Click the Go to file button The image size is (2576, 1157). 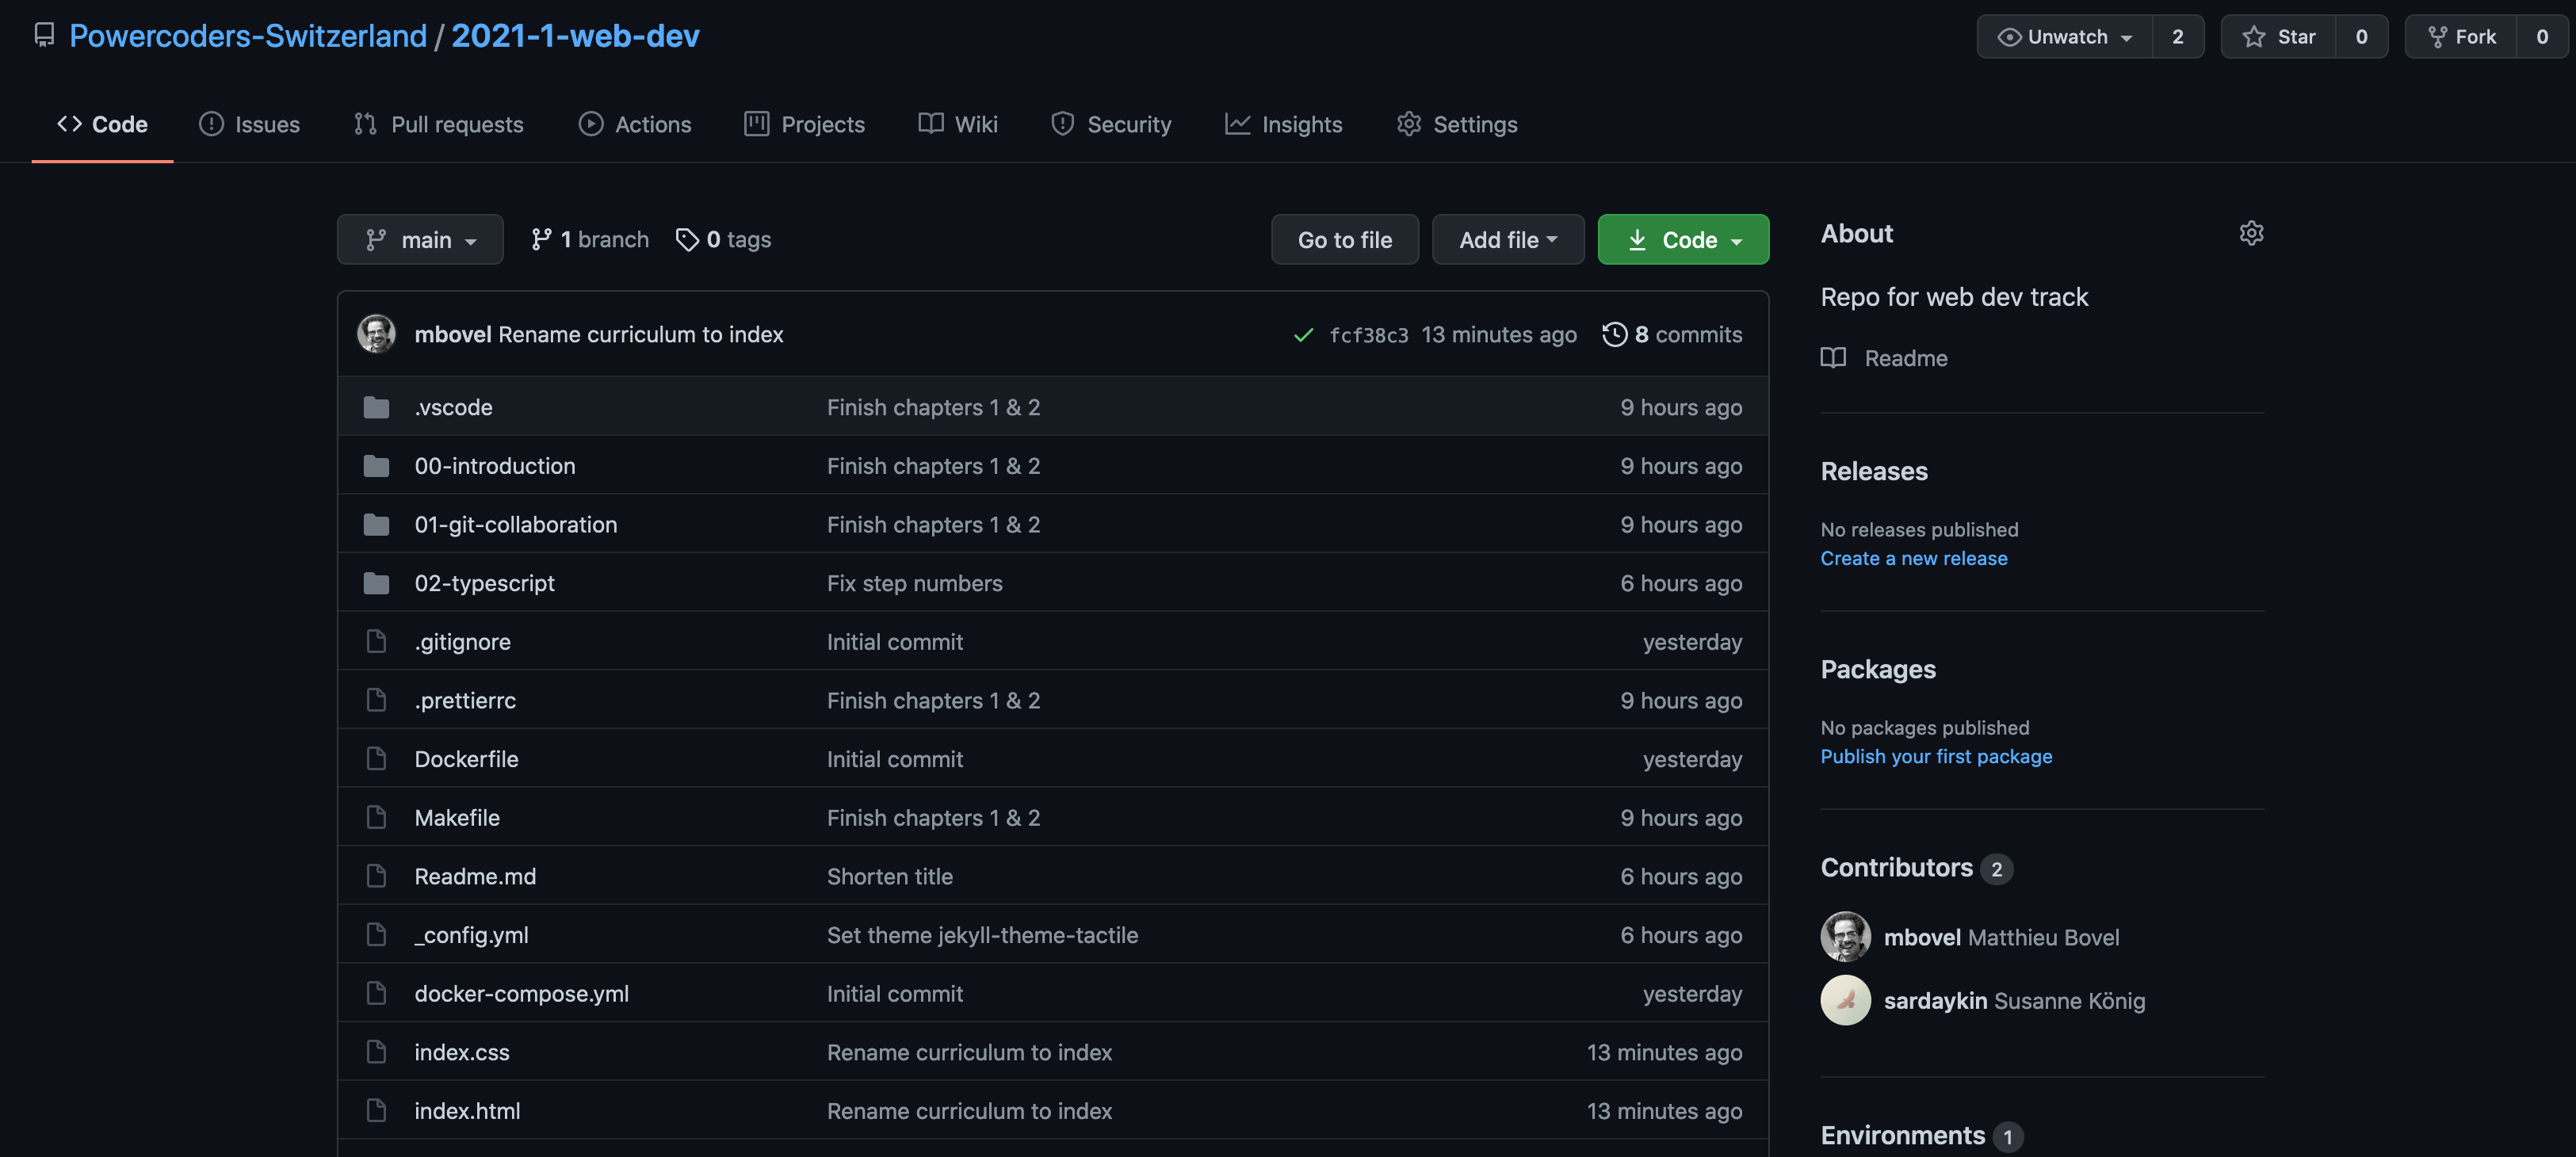(x=1344, y=240)
